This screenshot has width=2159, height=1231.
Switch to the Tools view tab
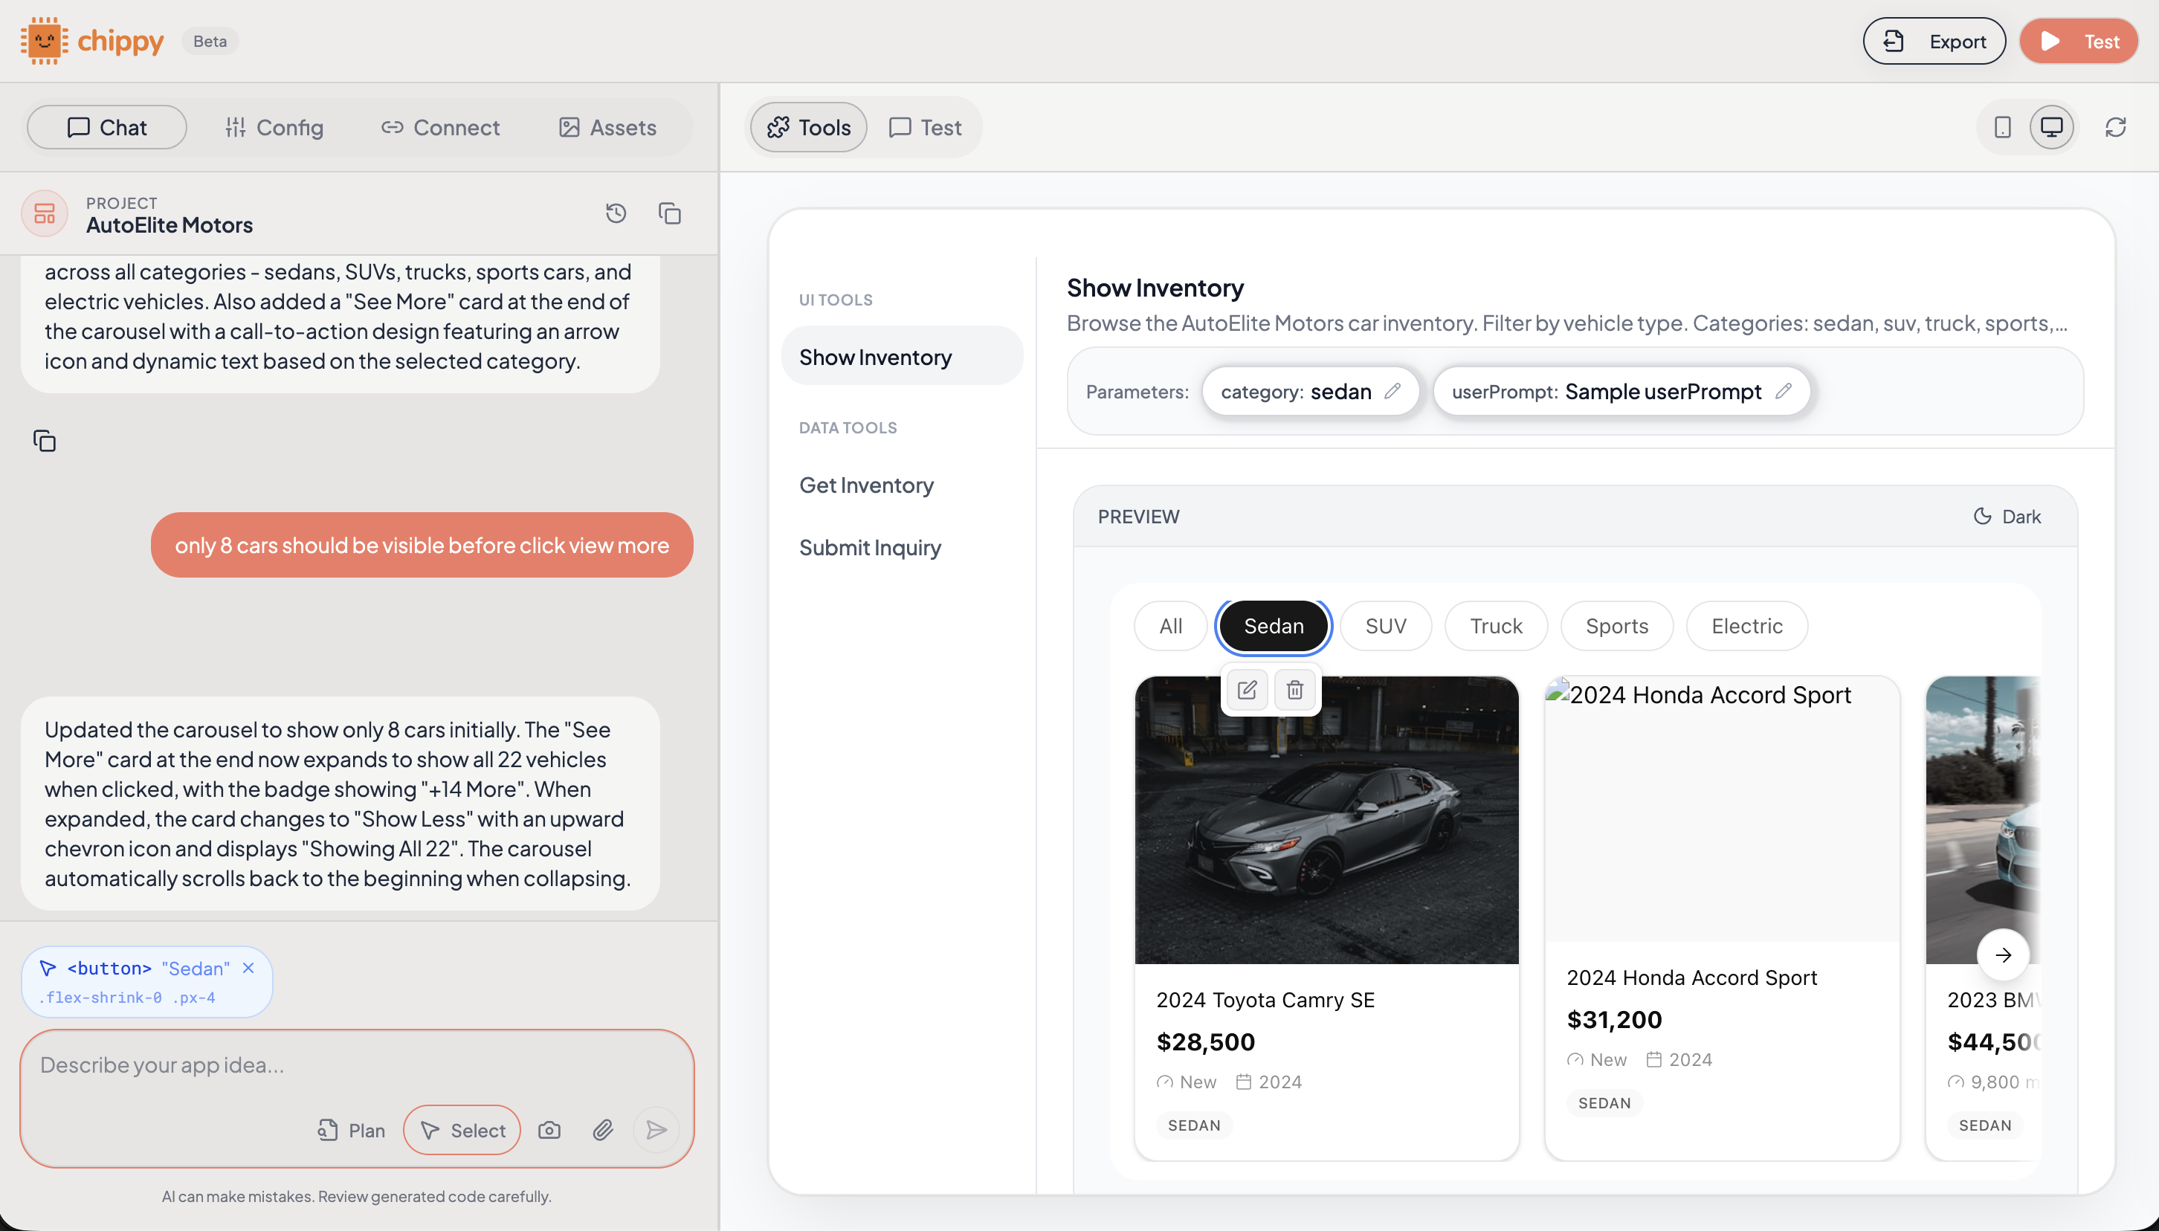coord(808,127)
